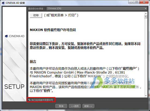Screen dimensions: 150x111
Task: Minimize the CINEMA 4D installer window
Action: tap(131, 2)
